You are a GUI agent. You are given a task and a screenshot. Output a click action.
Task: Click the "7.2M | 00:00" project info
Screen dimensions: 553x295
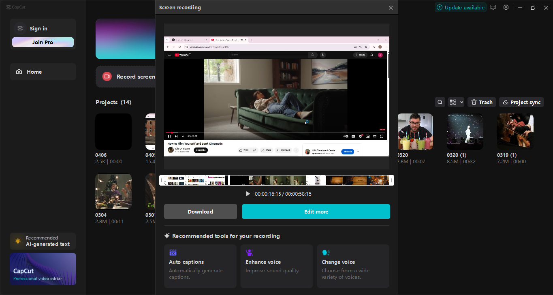click(511, 162)
